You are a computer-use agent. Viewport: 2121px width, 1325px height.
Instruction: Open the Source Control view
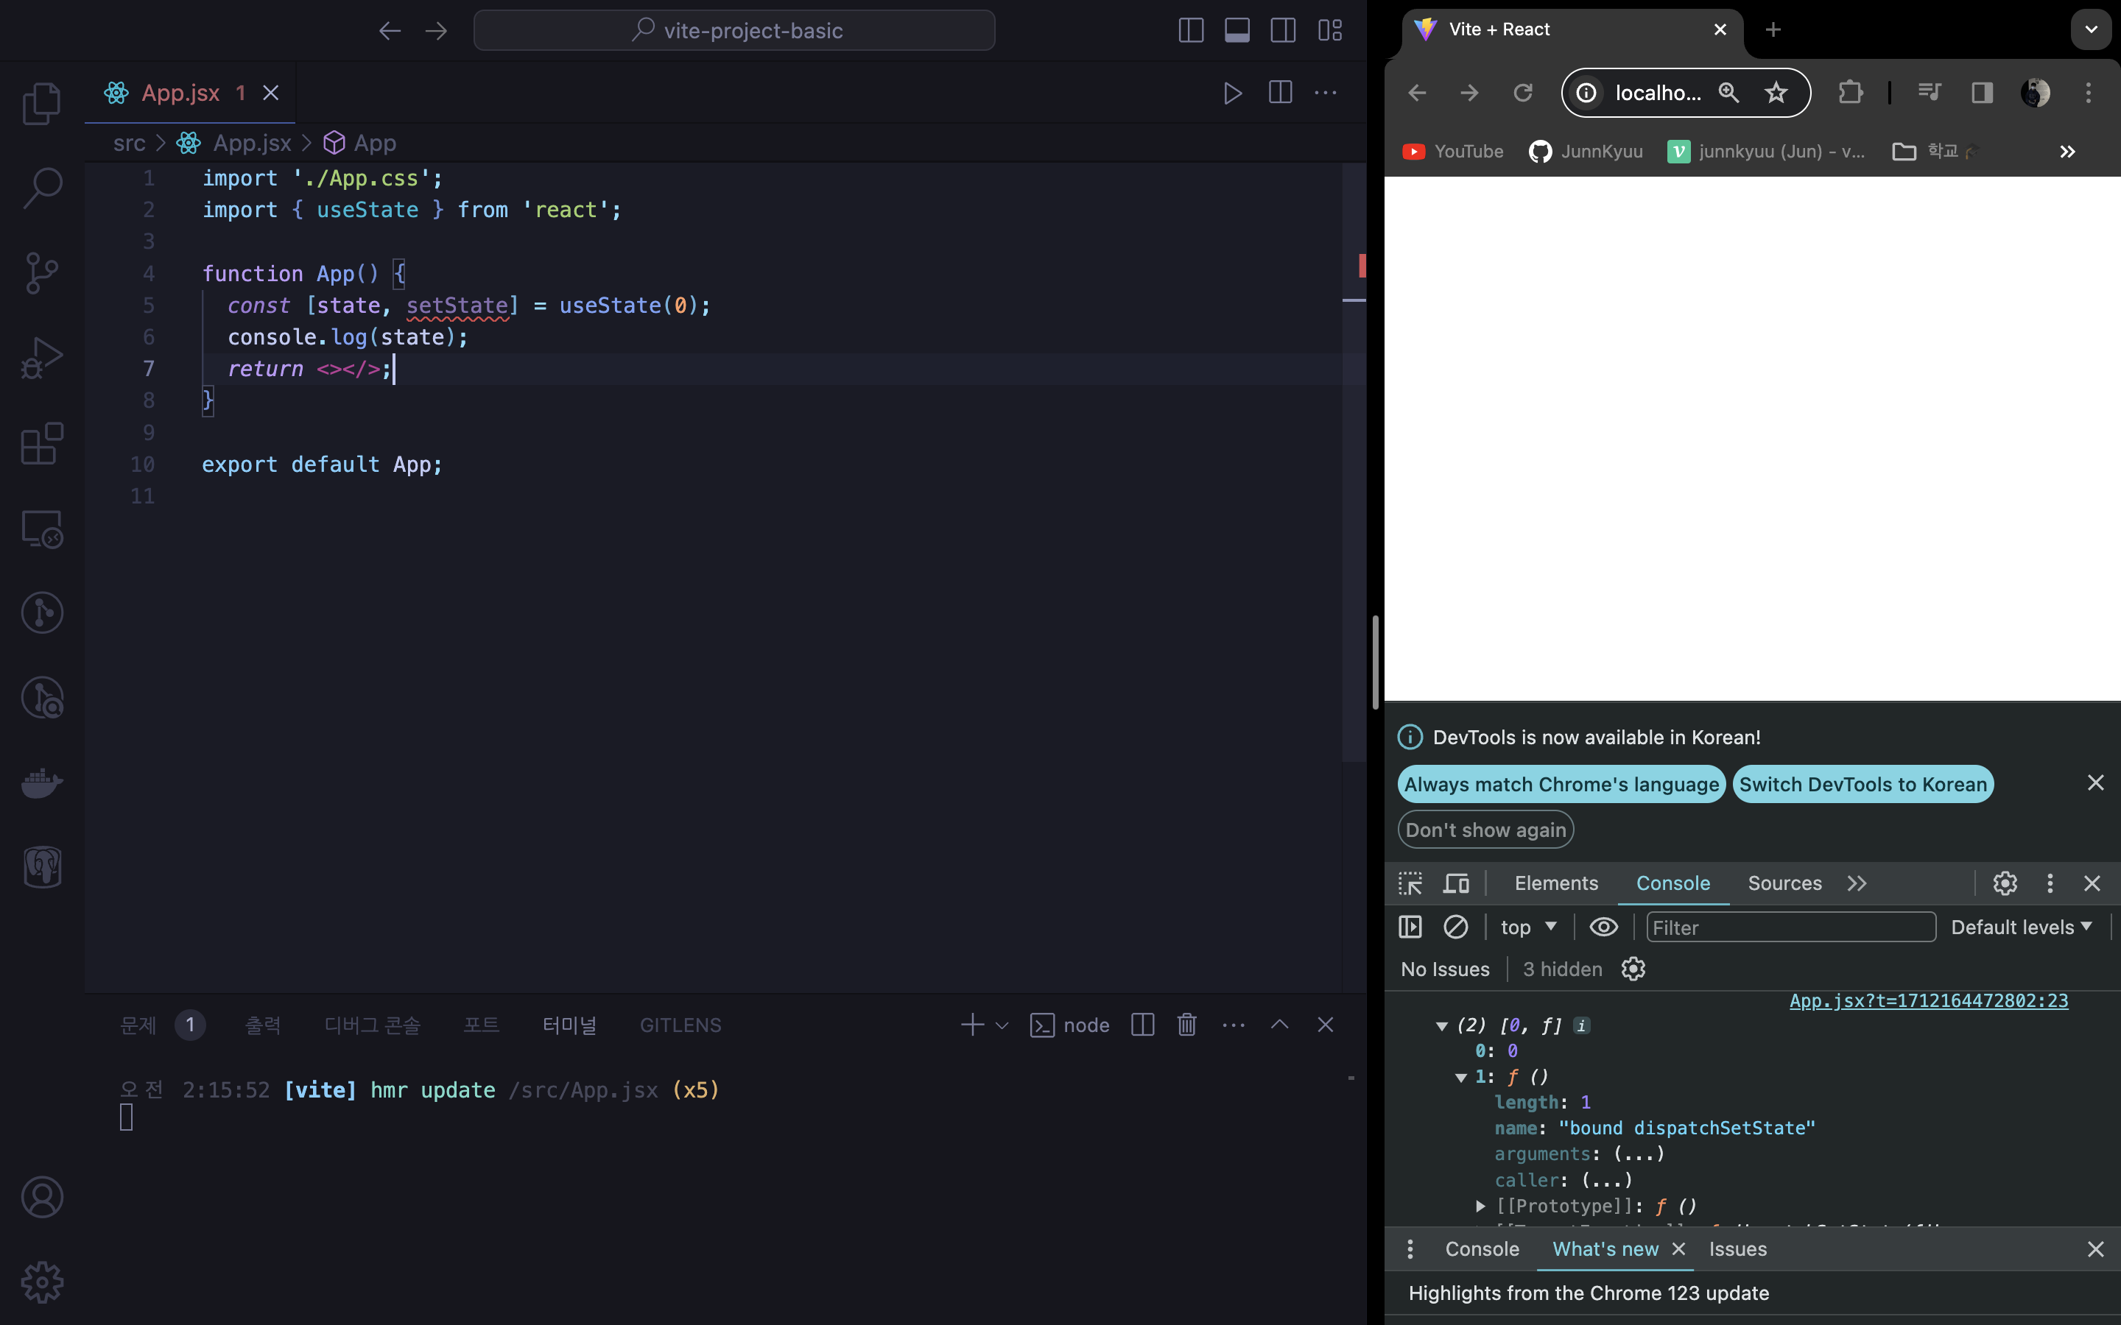pos(41,272)
